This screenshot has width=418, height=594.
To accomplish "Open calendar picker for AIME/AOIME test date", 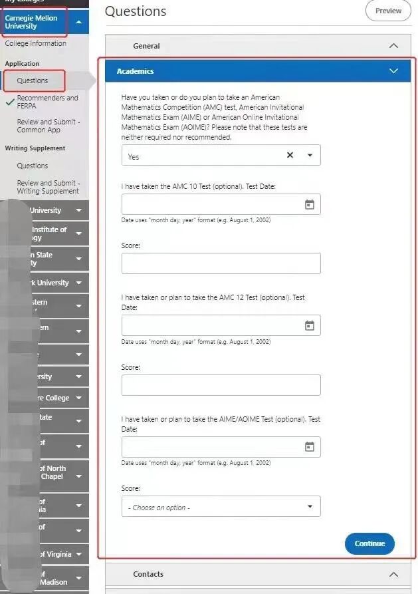I will 309,446.
